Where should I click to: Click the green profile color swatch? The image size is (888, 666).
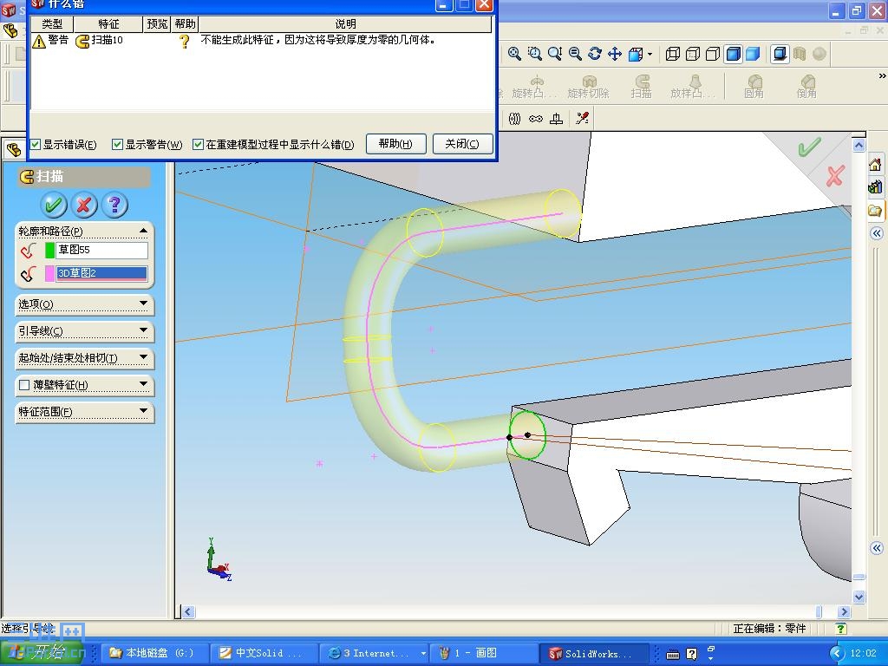49,250
